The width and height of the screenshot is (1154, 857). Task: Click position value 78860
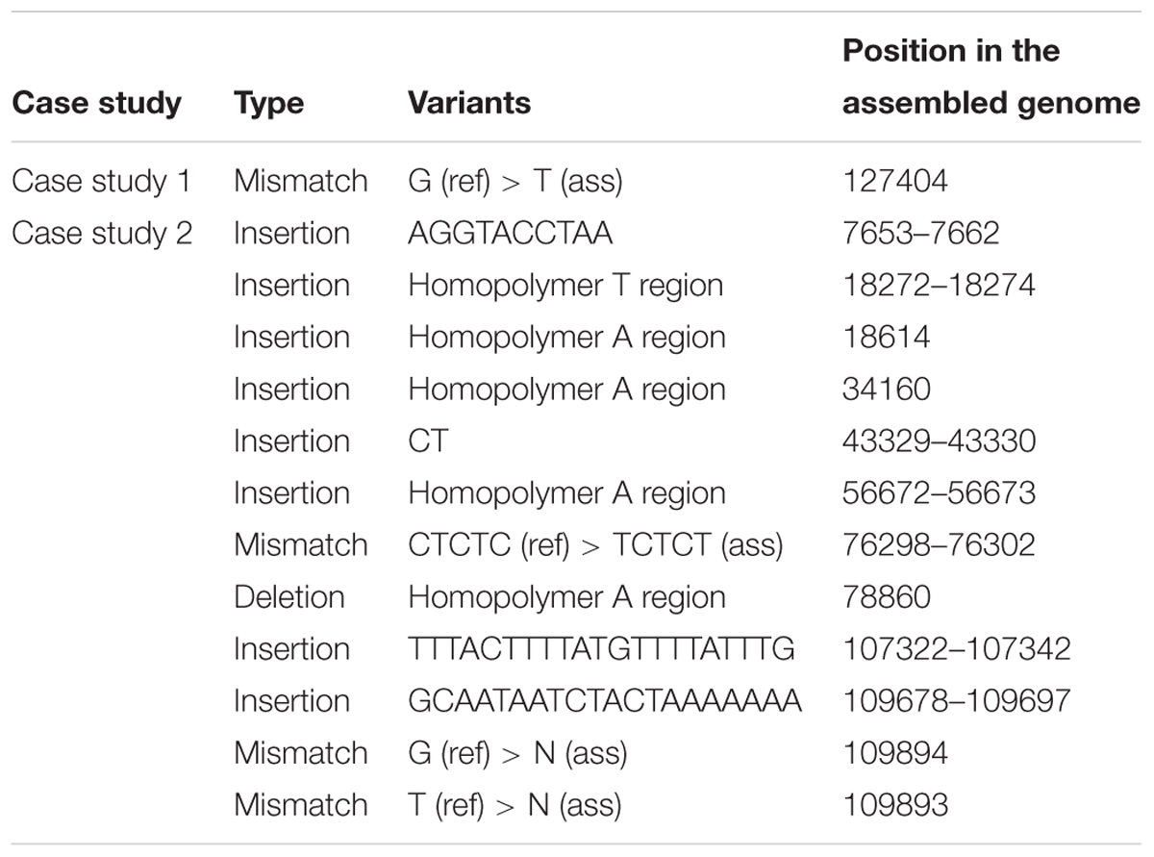(887, 596)
